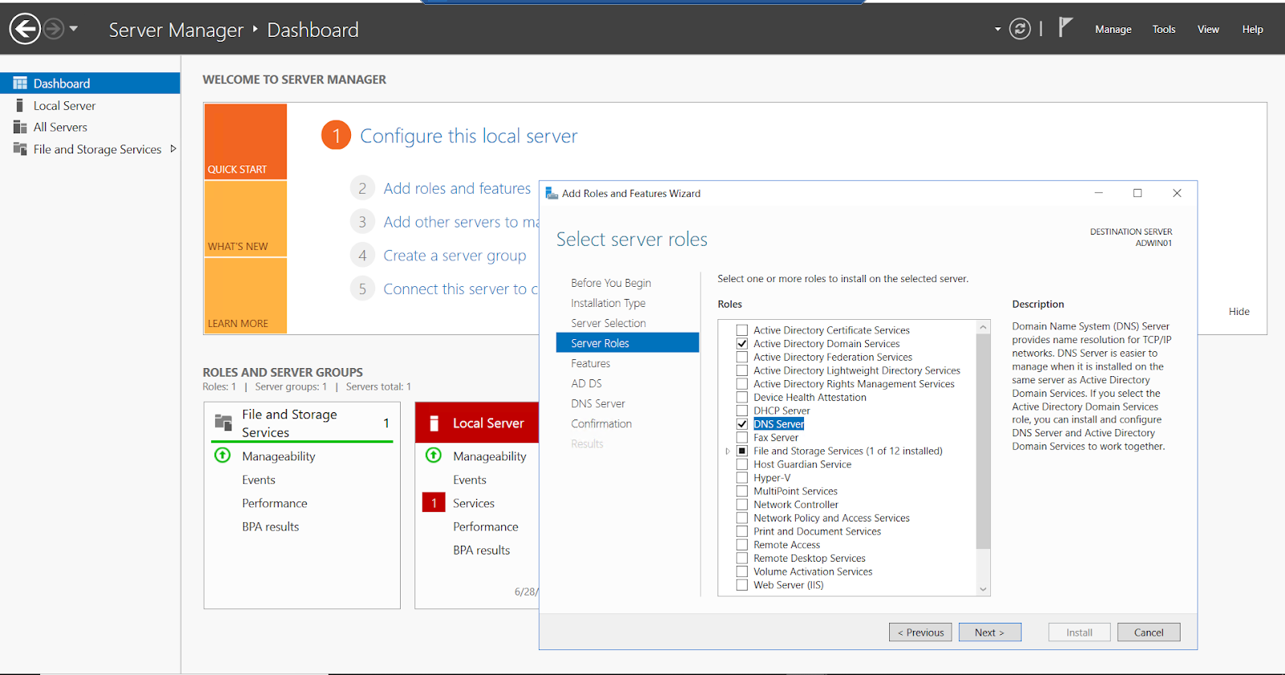The image size is (1285, 675).
Task: Open dropdown arrow beside the refresh icon
Action: pyautogui.click(x=998, y=29)
